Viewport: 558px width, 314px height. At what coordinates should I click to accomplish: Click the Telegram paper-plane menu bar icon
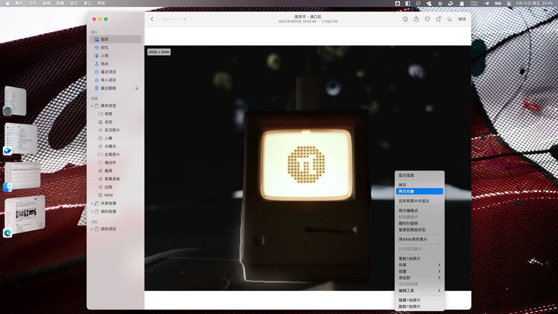pos(486,3)
